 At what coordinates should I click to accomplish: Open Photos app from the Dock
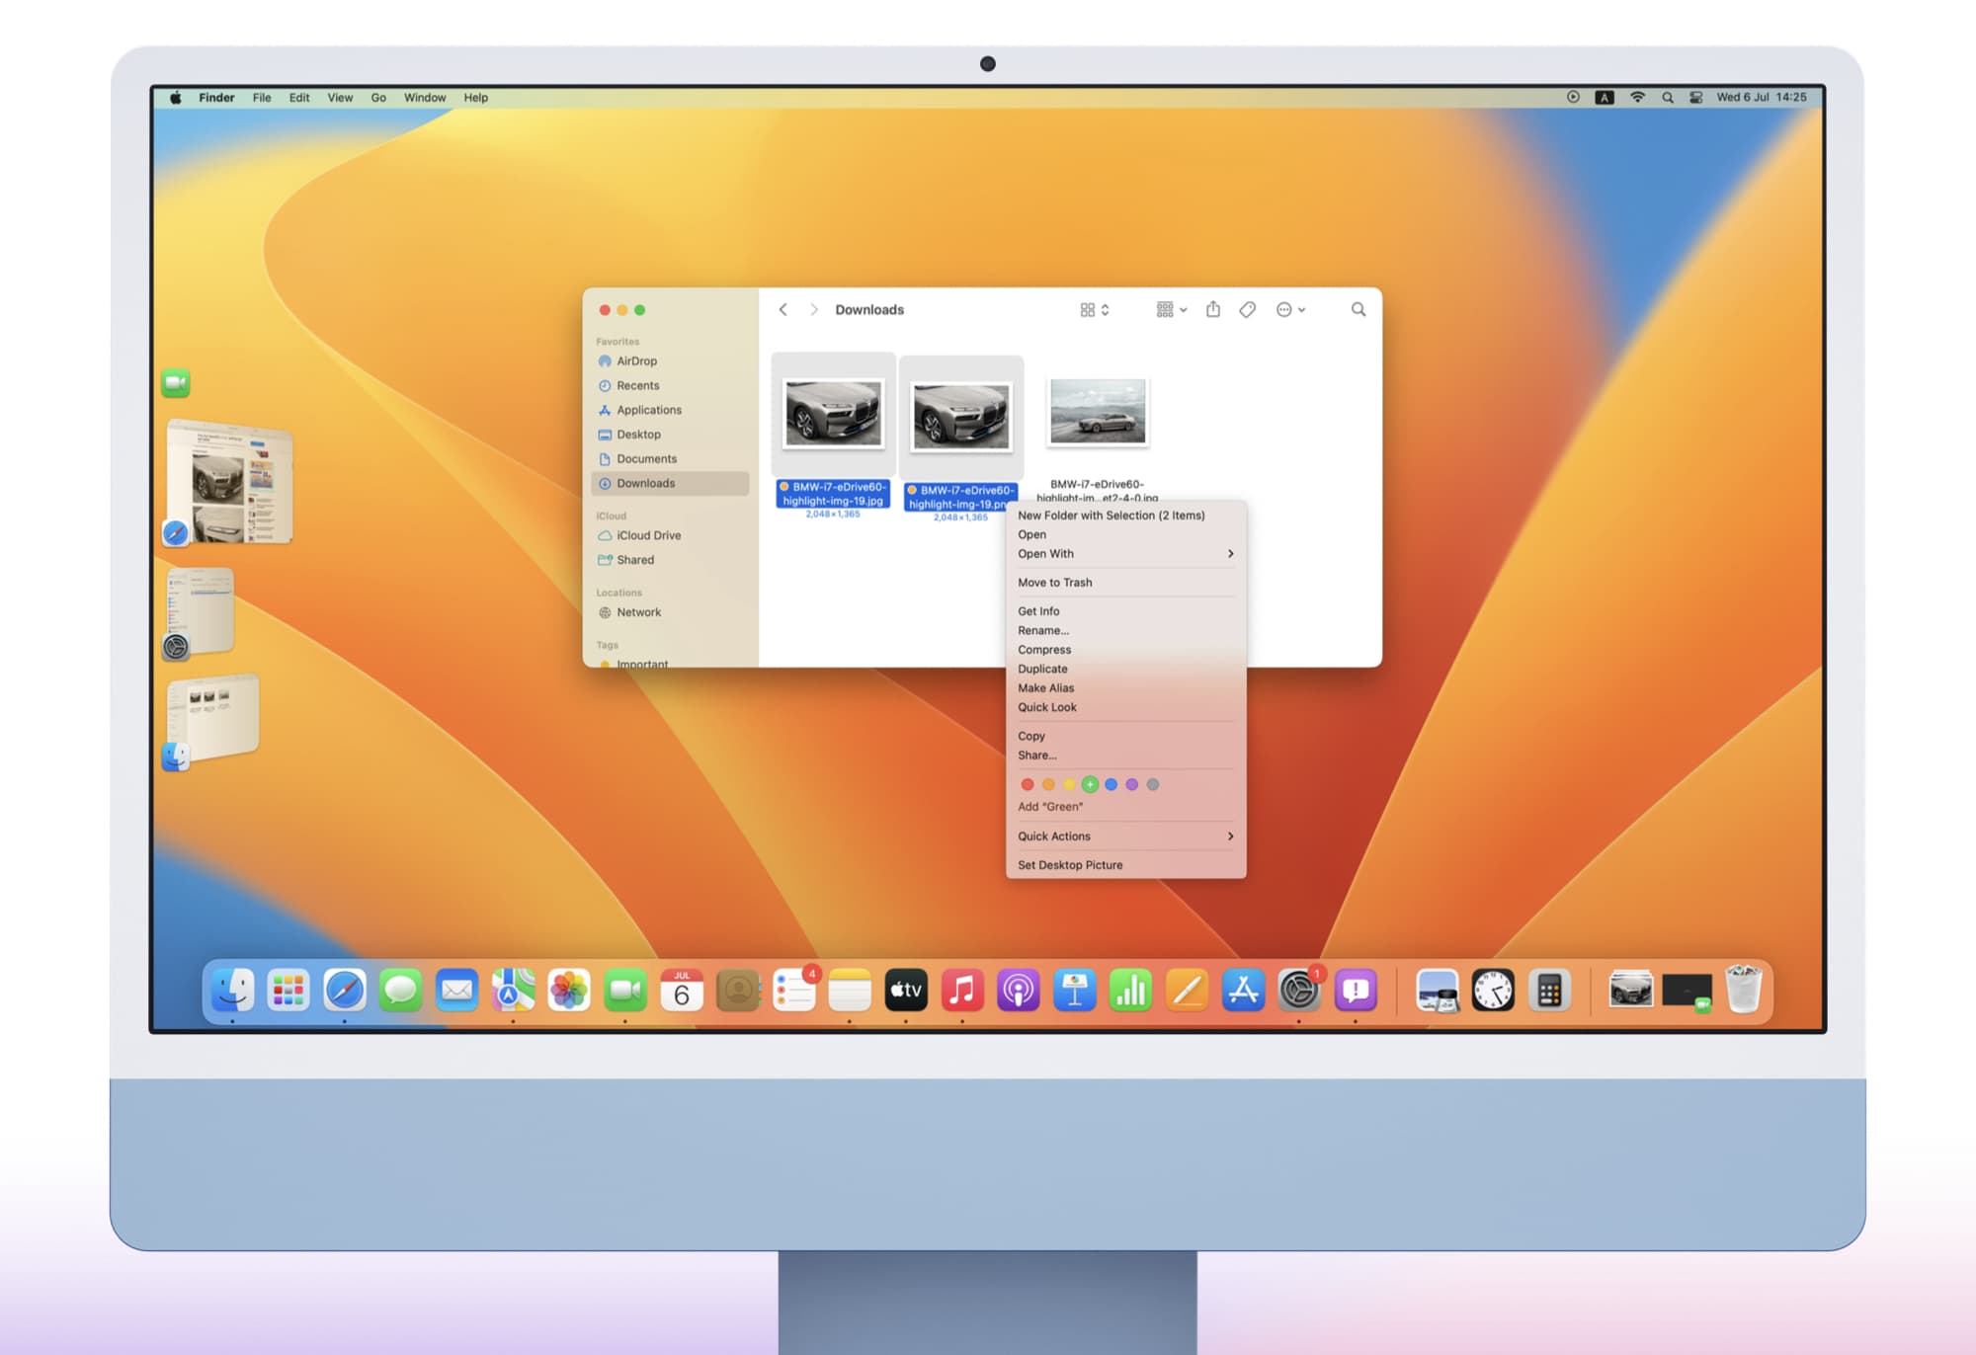pos(569,991)
